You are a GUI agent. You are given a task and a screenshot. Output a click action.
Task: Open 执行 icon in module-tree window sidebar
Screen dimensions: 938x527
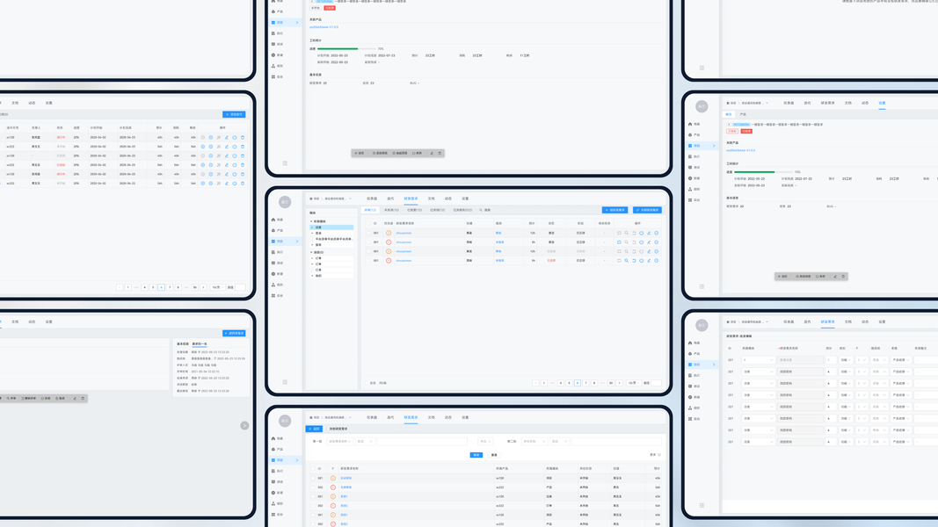point(273,252)
